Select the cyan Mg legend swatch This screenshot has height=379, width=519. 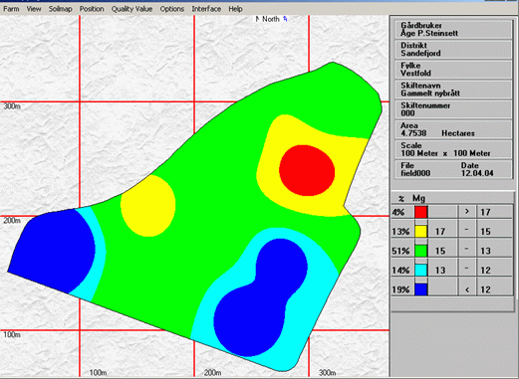pos(420,270)
